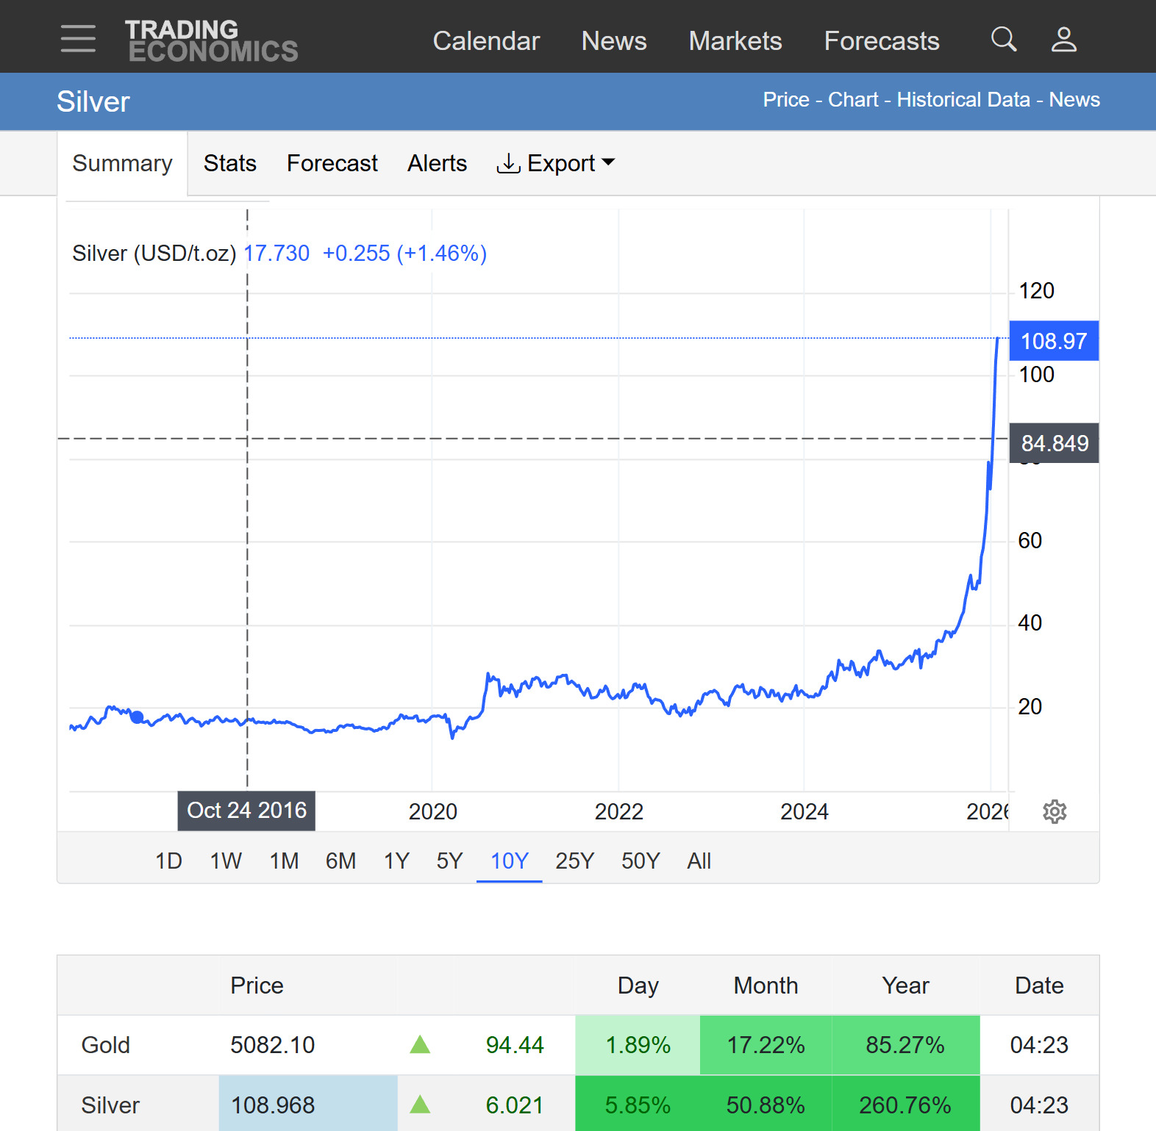The width and height of the screenshot is (1156, 1131).
Task: Switch to the Summary tab
Action: click(x=122, y=163)
